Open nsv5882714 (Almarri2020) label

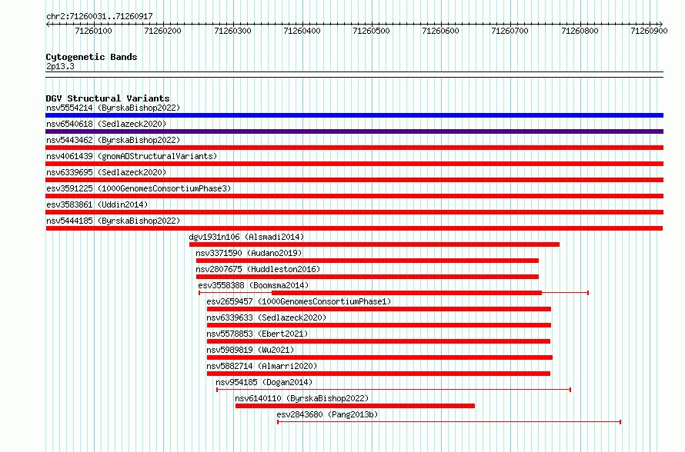[262, 366]
